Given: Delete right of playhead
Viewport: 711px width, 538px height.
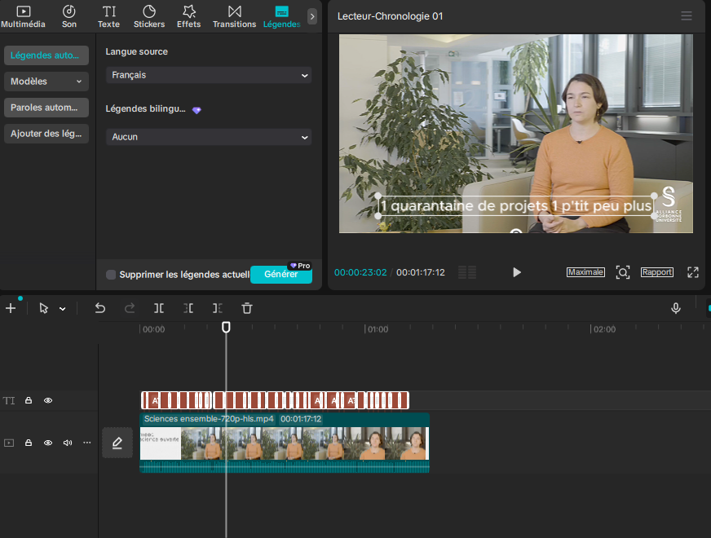Looking at the screenshot, I should pos(218,308).
